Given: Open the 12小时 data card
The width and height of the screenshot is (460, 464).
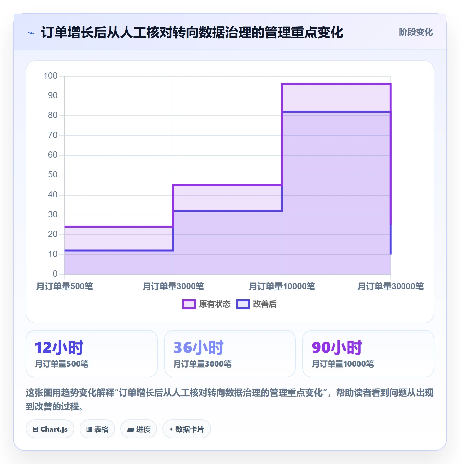Looking at the screenshot, I should click(92, 354).
